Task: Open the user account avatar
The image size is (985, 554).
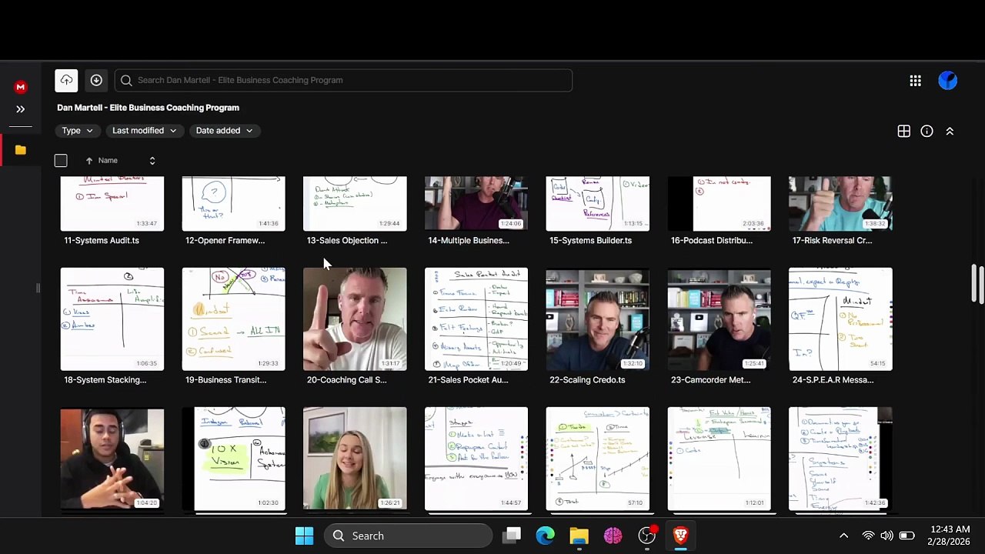Action: [948, 80]
